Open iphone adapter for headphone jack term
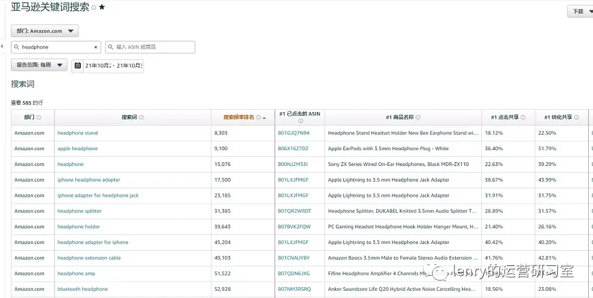 (x=98, y=196)
